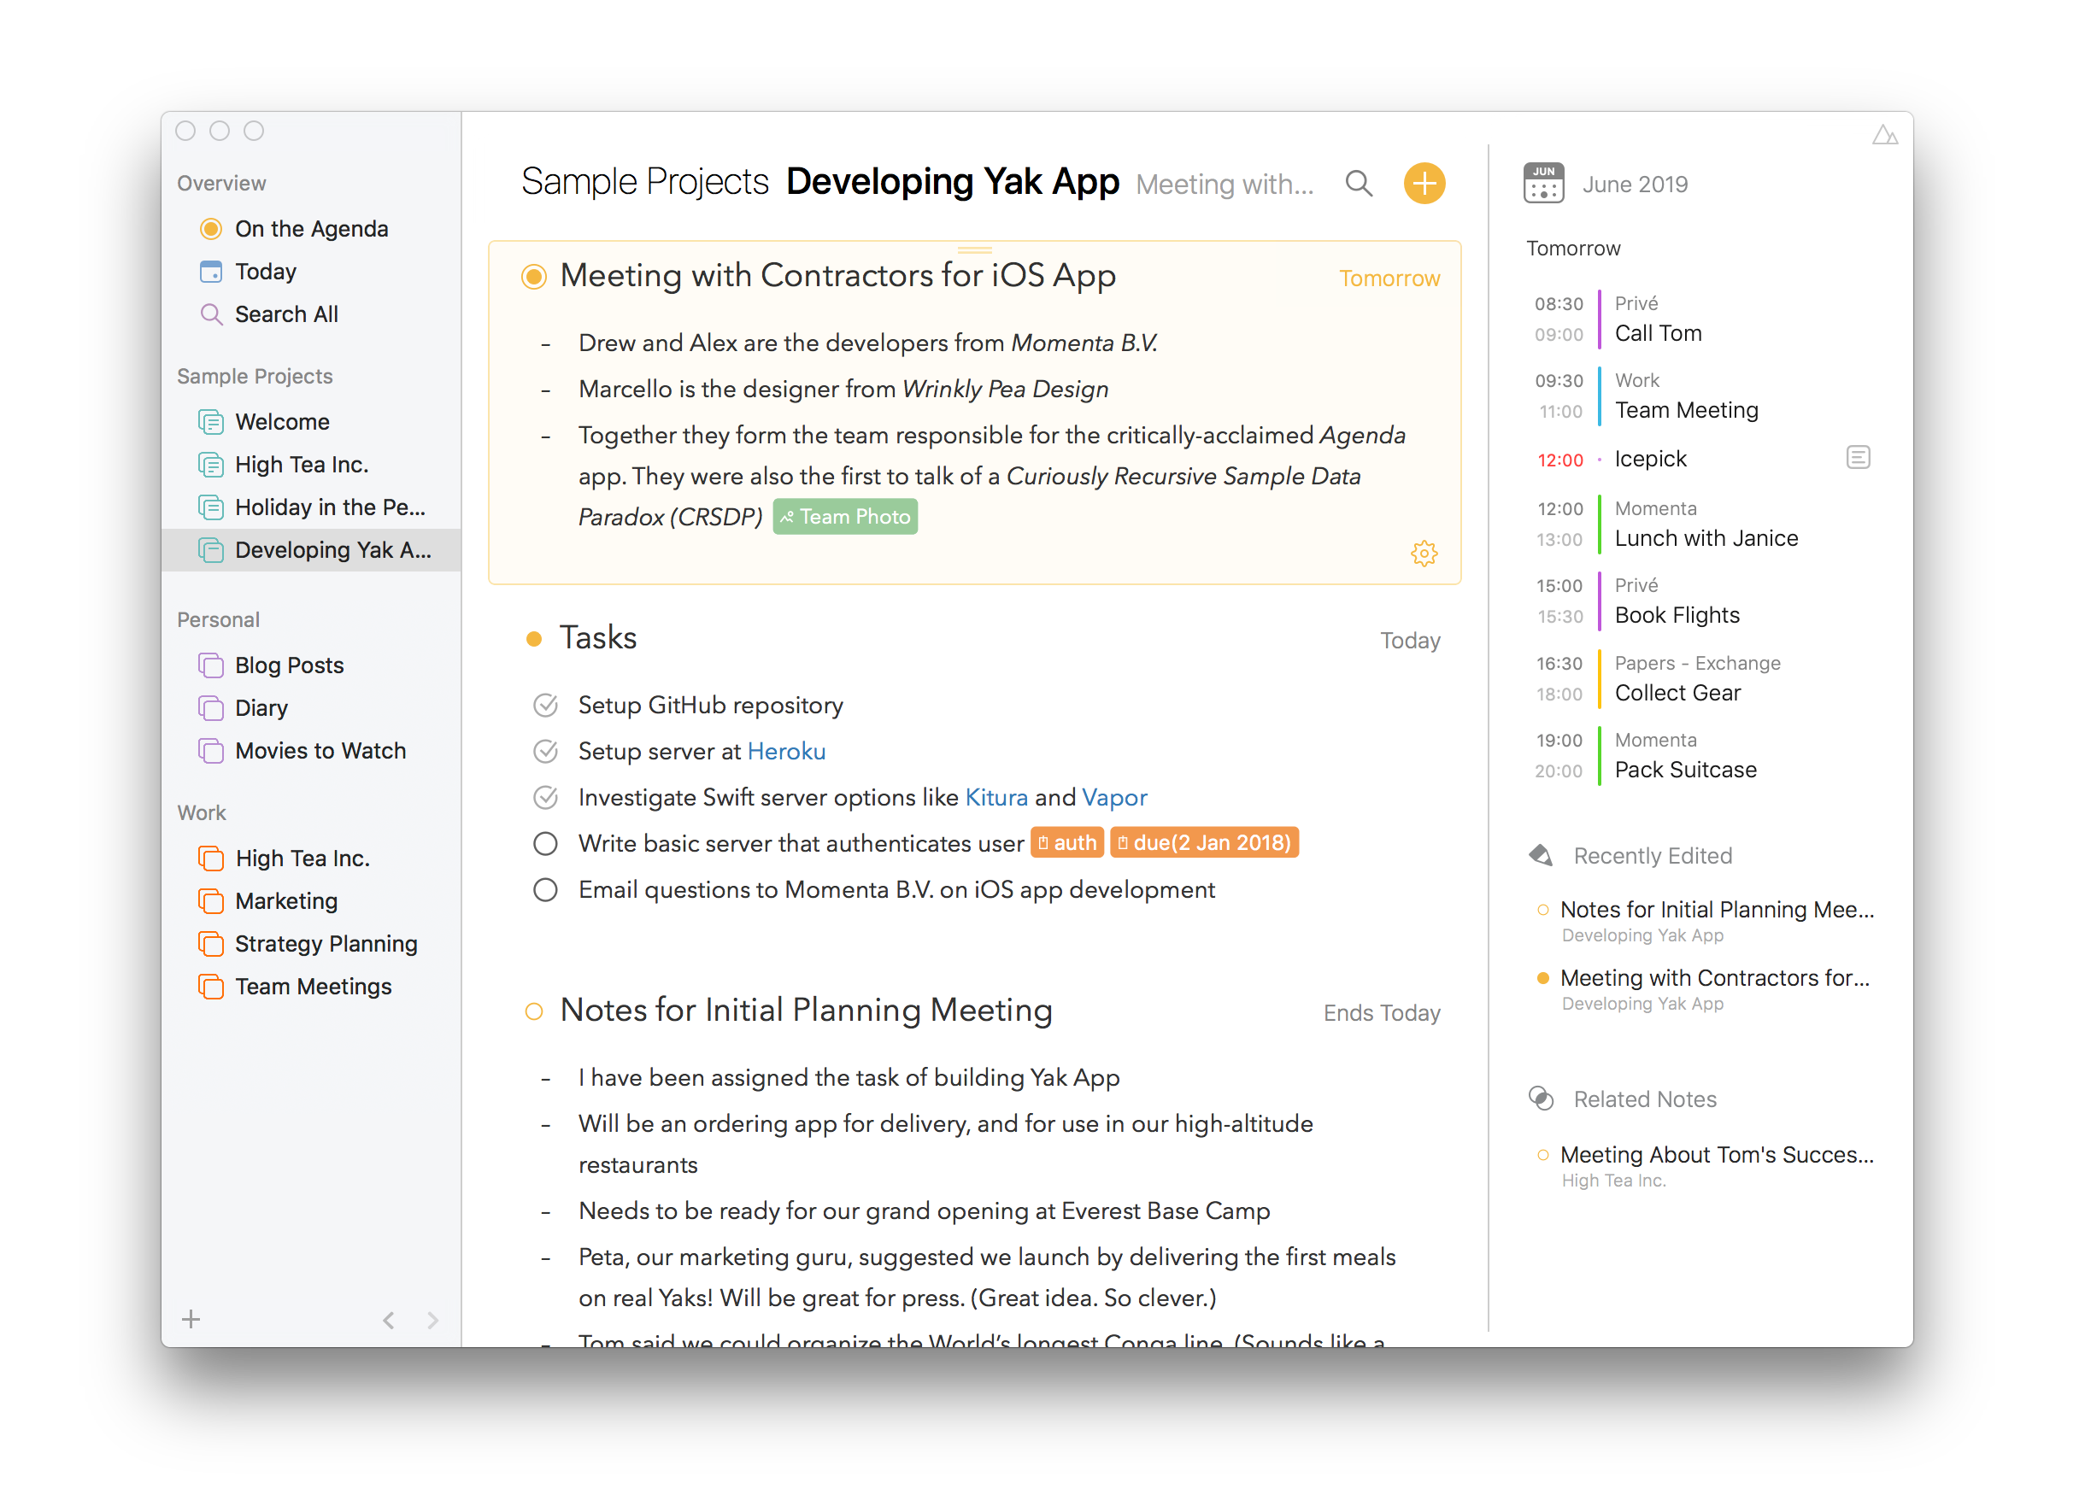The height and width of the screenshot is (1512, 2085).
Task: Select Today in the Overview section
Action: (311, 271)
